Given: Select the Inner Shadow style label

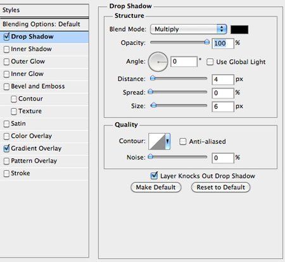Looking at the screenshot, I should point(31,49).
